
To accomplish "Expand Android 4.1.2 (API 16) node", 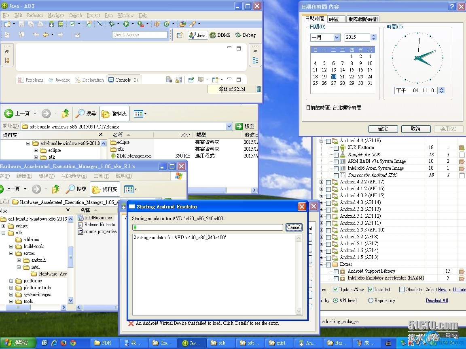I will (x=321, y=189).
